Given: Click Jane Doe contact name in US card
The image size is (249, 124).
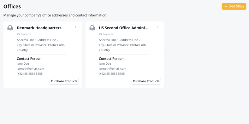Looking at the screenshot, I should (x=105, y=64).
